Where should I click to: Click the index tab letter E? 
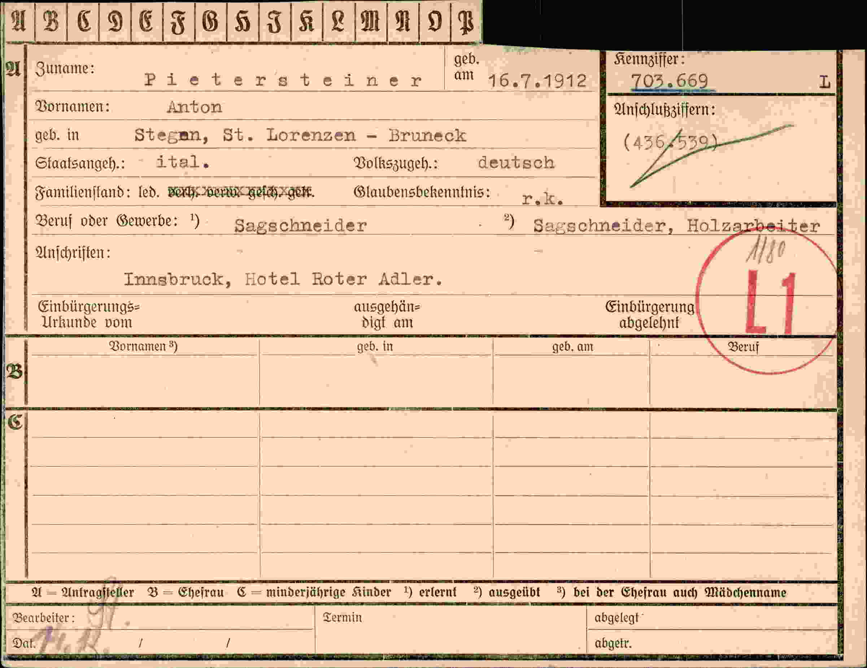147,21
